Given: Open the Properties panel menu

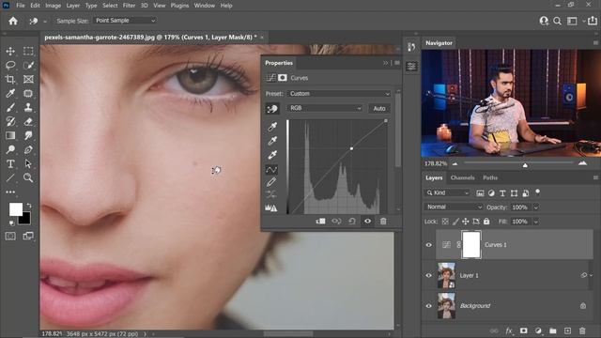Looking at the screenshot, I should click(x=397, y=63).
